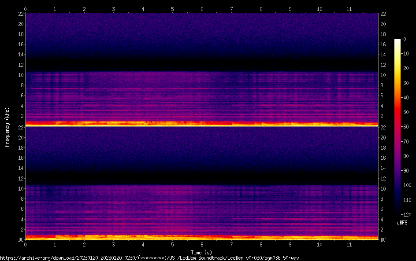Click the DC label on the left frequency axis
The width and height of the screenshot is (416, 261).
point(20,239)
